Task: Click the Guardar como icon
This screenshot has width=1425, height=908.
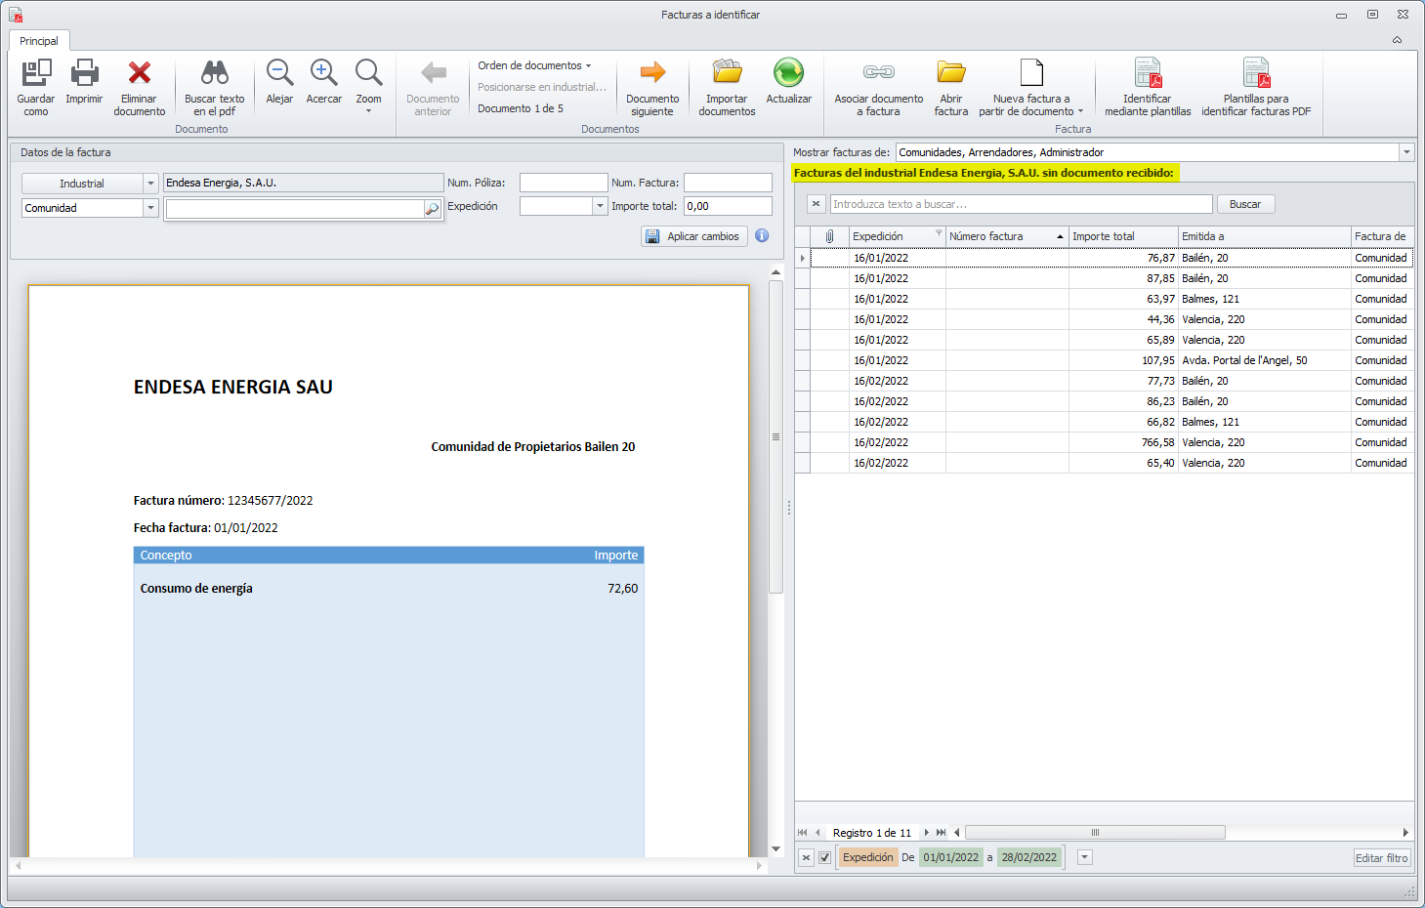Action: [36, 74]
